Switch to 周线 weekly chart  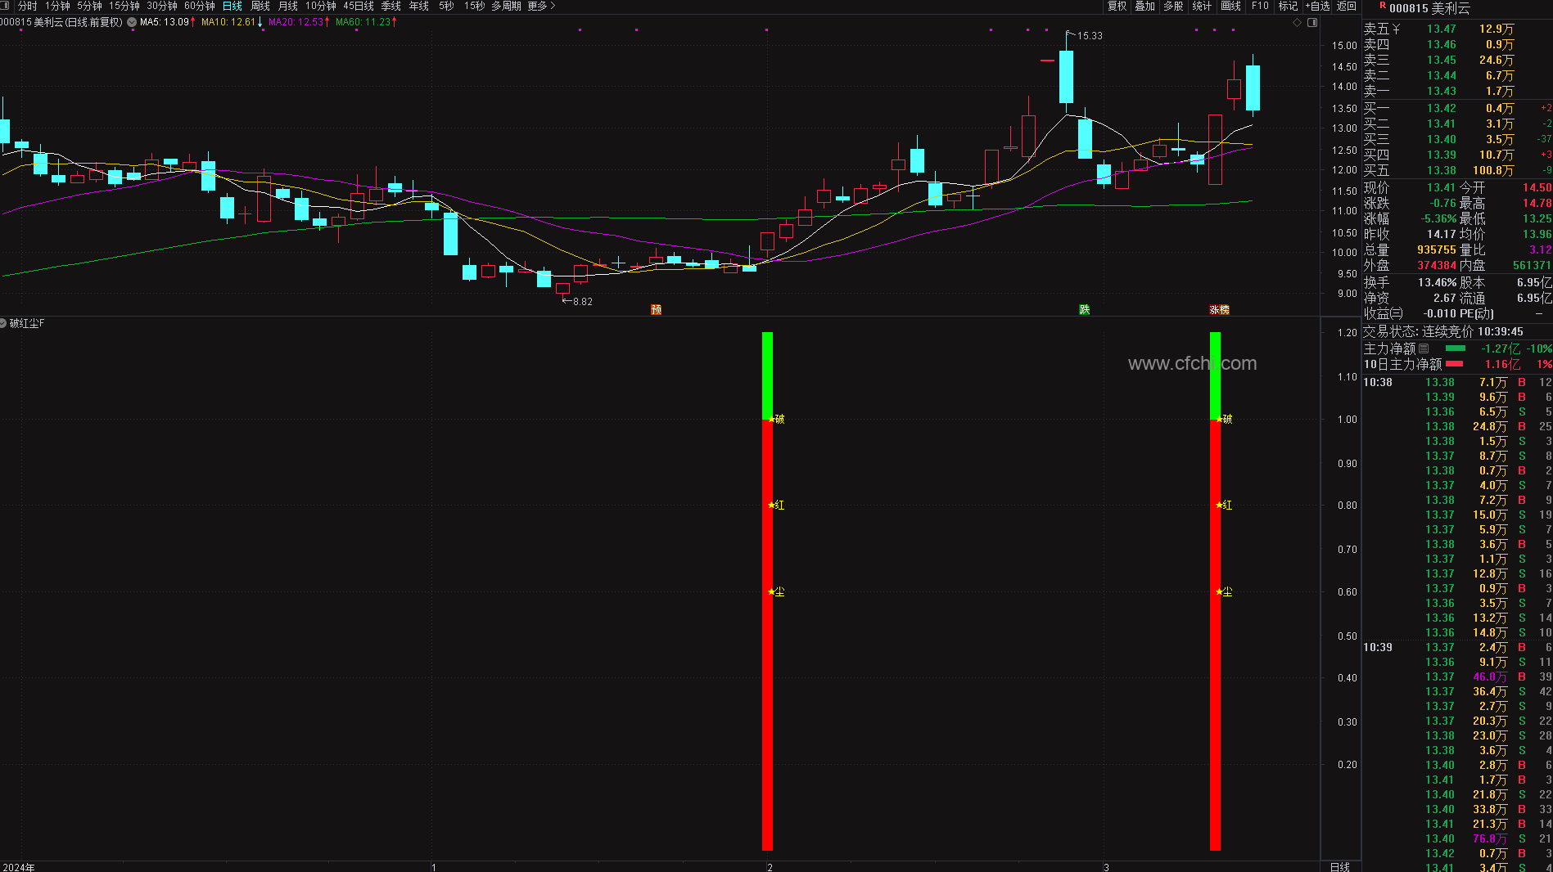pyautogui.click(x=260, y=6)
